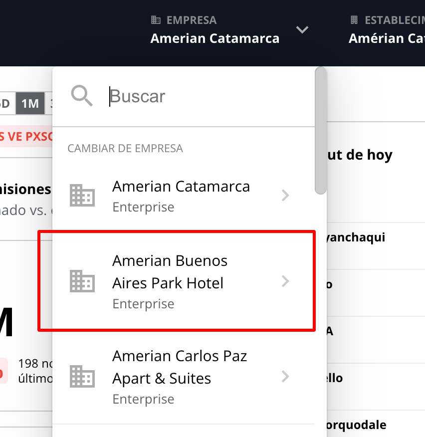
Task: Click the building icon for Amerian Buenos Aires Park Hotel
Action: [x=82, y=281]
